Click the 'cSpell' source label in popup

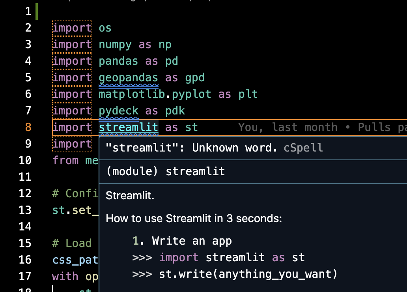point(303,148)
